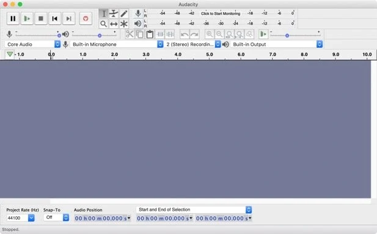Viewport: 377px width, 234px height.
Task: Open the Core Audio host dropdown
Action: [x=32, y=44]
